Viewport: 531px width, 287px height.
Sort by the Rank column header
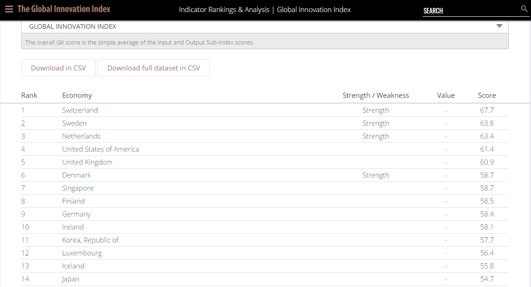29,96
